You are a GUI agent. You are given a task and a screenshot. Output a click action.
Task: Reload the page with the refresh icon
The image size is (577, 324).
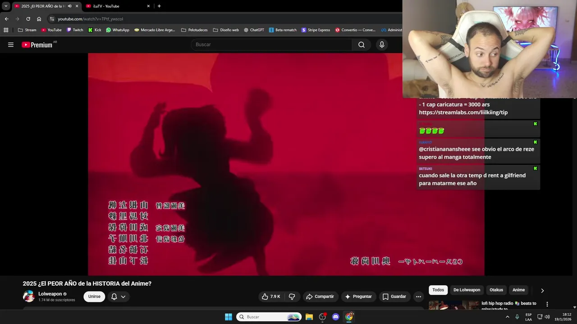pos(28,19)
